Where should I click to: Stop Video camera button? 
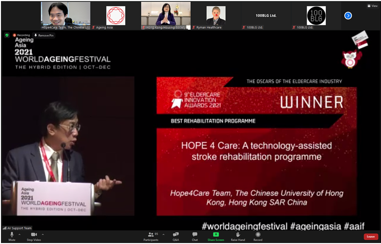pos(34,236)
